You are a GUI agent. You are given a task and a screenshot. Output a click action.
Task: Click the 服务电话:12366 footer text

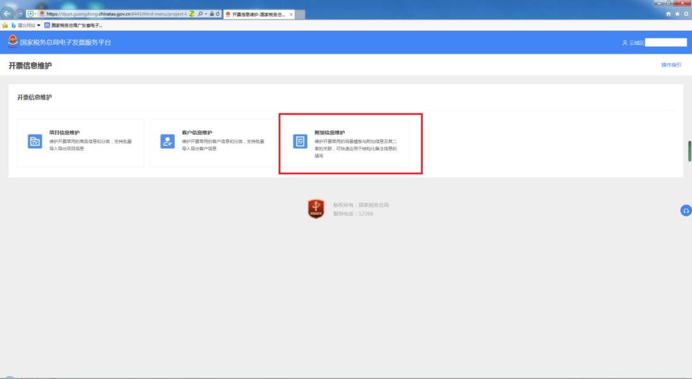tap(353, 214)
